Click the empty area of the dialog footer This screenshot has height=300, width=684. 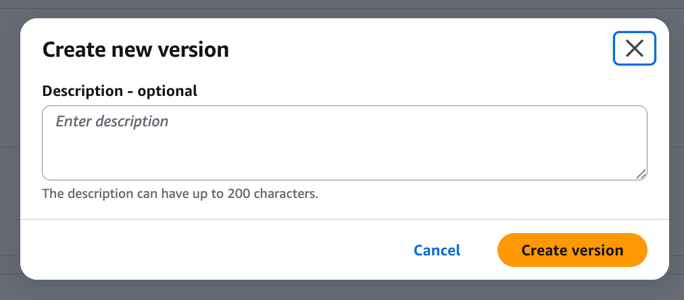(203, 250)
